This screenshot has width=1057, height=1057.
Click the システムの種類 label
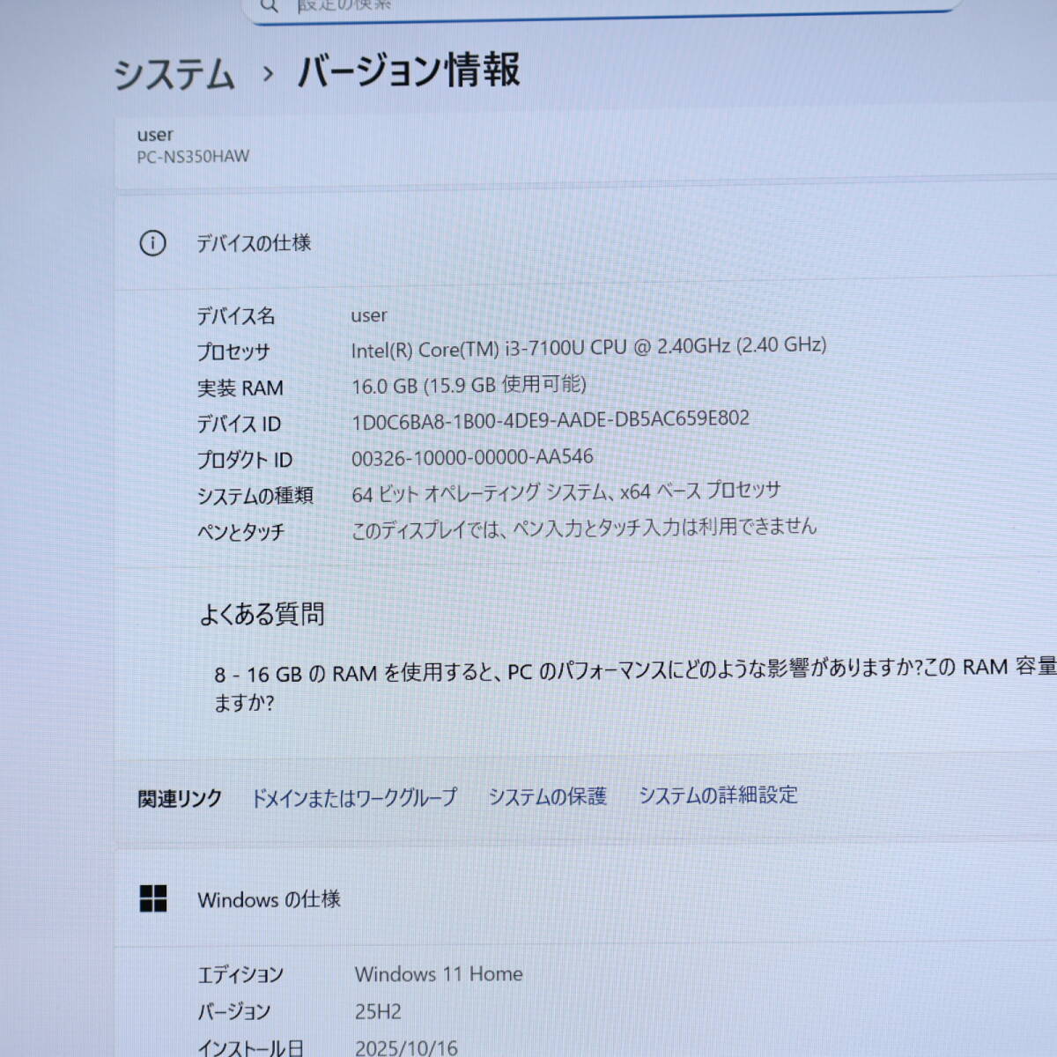(x=255, y=496)
